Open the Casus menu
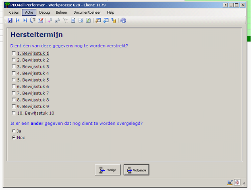251x190 pixels. point(14,12)
